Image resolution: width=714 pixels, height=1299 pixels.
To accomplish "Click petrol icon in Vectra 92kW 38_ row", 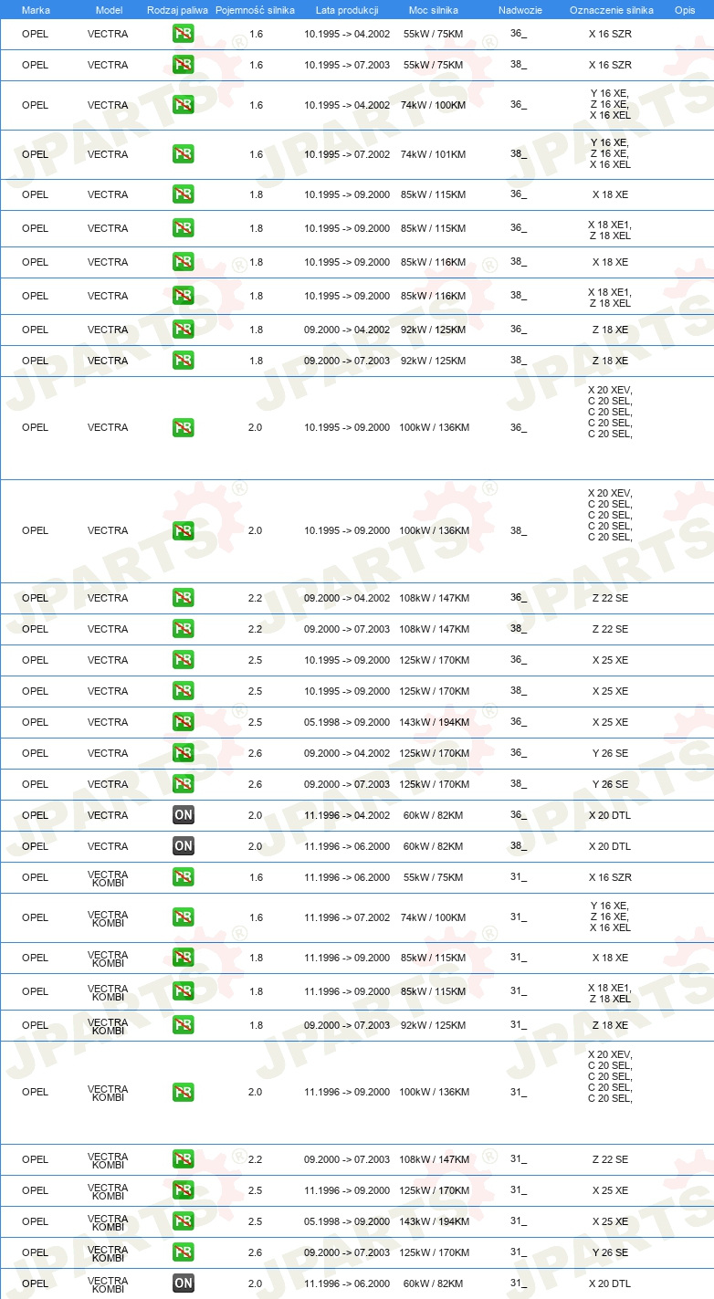I will 184,361.
